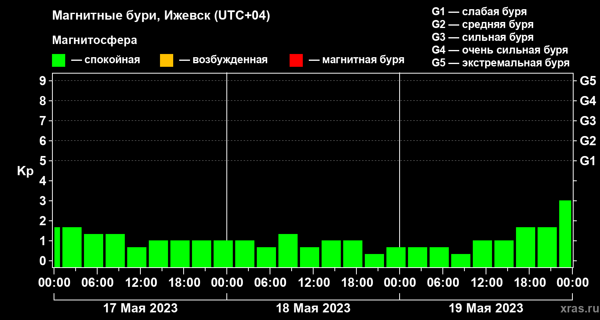
Task: Click the '18 Мая 2023' date label
Action: (x=313, y=308)
